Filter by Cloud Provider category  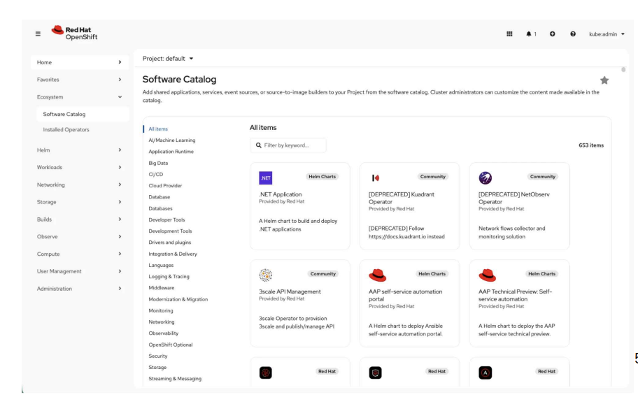[165, 186]
